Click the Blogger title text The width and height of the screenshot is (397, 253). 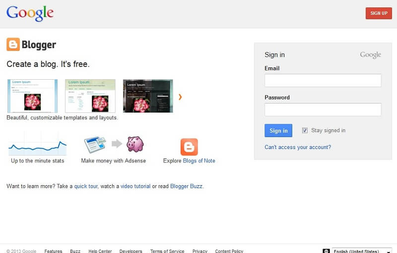pyautogui.click(x=39, y=45)
